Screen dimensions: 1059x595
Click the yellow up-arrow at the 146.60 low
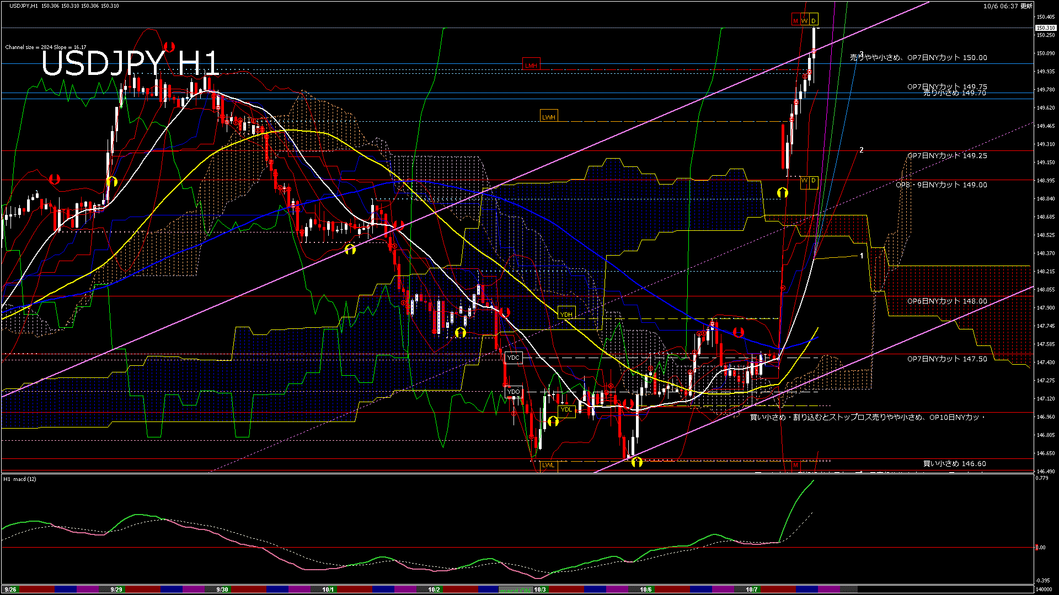(x=637, y=462)
